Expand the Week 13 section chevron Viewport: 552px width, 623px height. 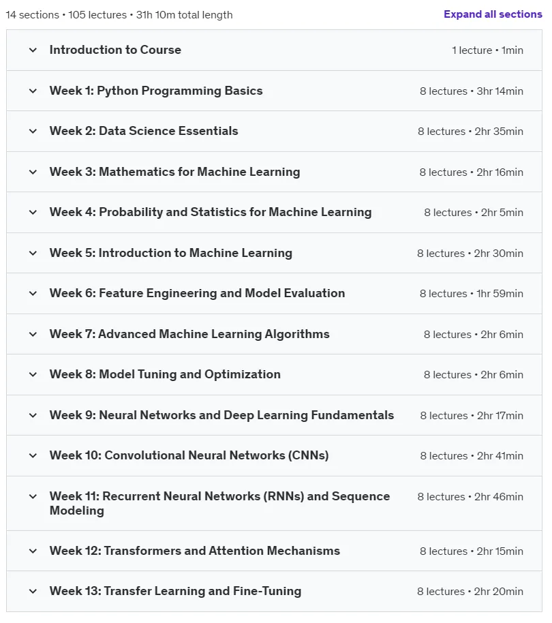tap(33, 591)
